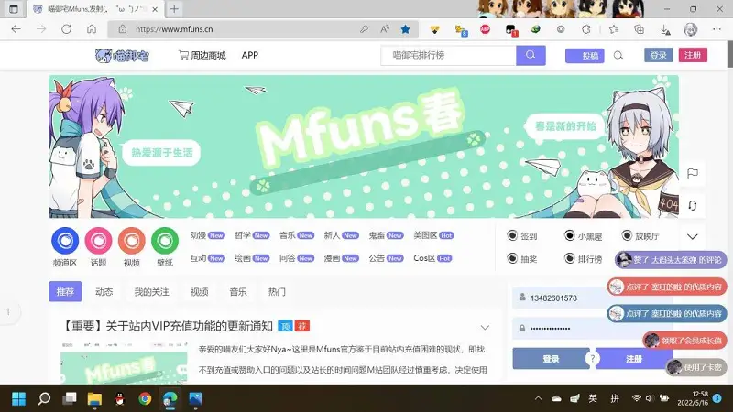Click the purple search submit button
The image size is (733, 412).
531,55
